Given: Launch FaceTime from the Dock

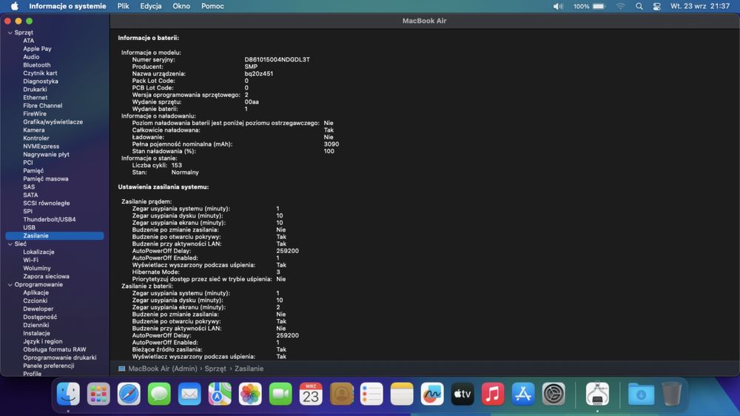Looking at the screenshot, I should 280,394.
